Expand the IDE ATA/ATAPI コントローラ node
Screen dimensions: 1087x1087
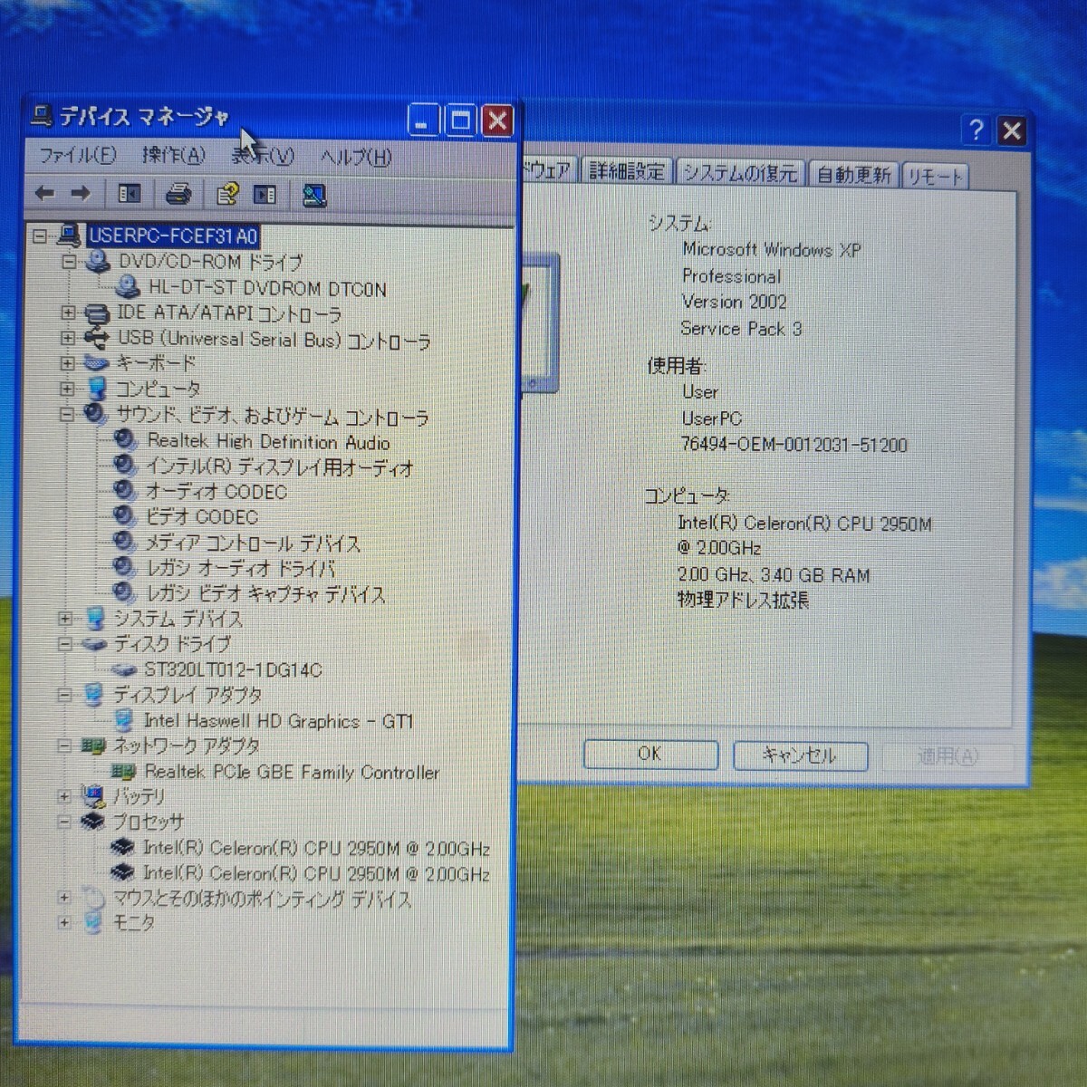click(x=67, y=313)
